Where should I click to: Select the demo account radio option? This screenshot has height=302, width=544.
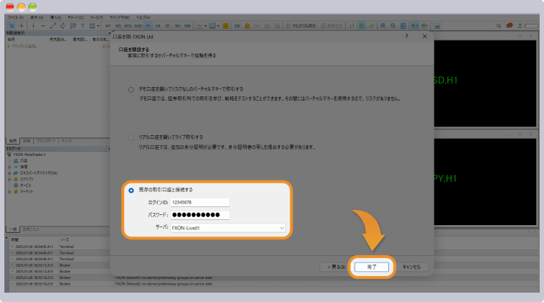pyautogui.click(x=131, y=90)
